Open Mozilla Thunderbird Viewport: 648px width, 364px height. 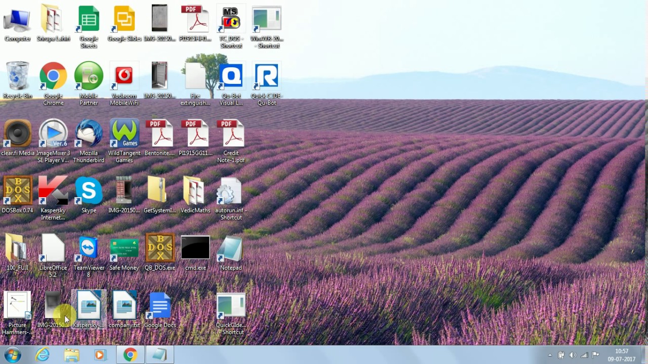89,141
